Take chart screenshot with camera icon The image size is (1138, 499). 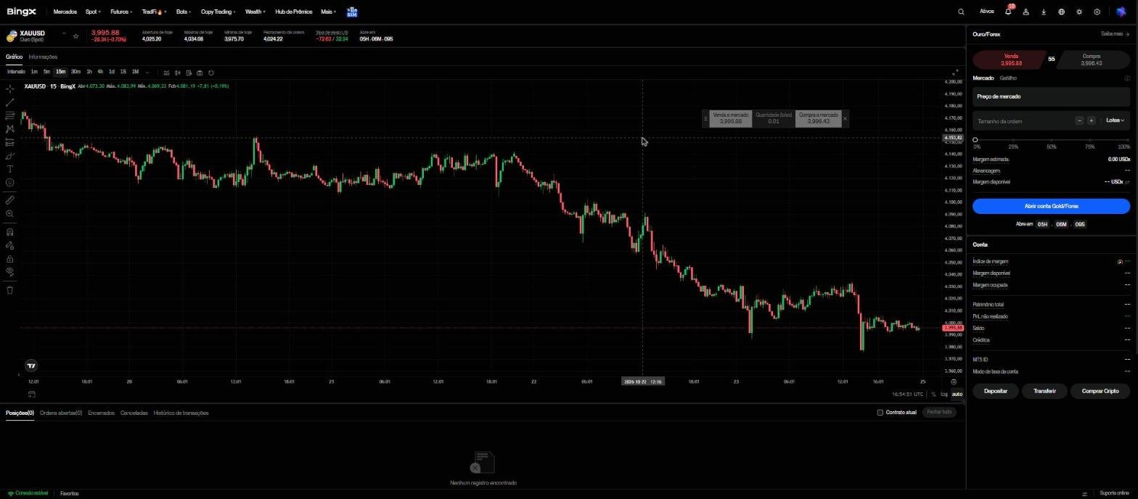200,73
